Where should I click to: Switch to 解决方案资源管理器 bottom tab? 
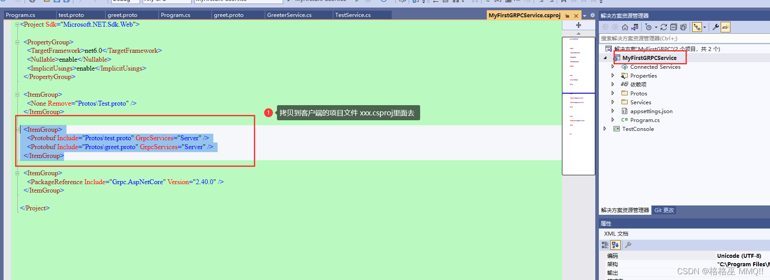(625, 210)
